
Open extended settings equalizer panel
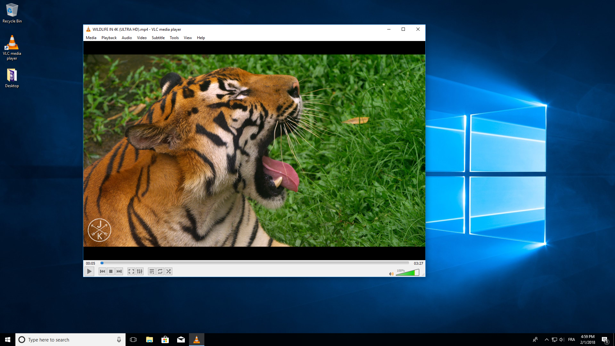tap(139, 271)
